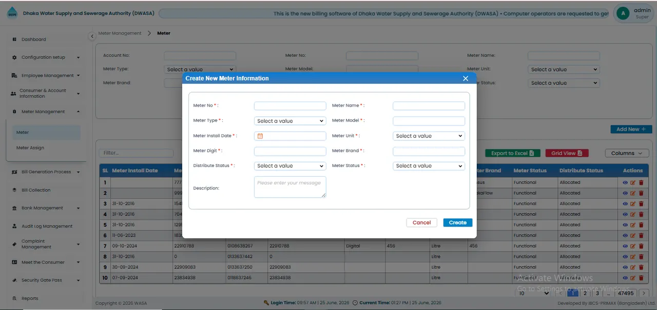The width and height of the screenshot is (657, 310).
Task: Collapse the Meter Management menu
Action: coord(46,112)
